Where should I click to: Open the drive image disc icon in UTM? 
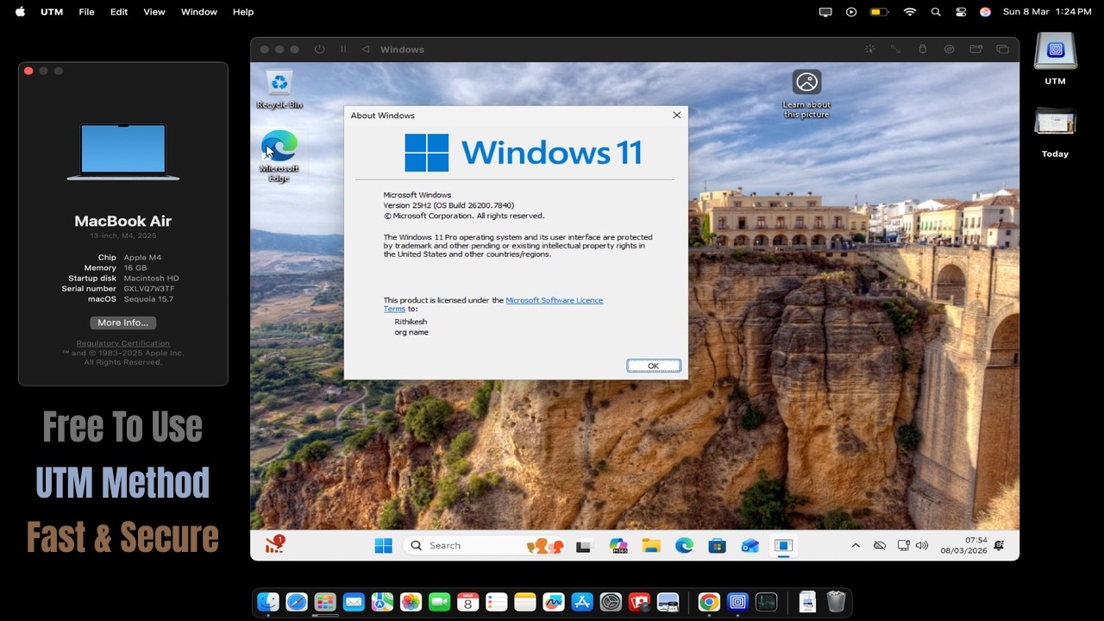[x=950, y=49]
